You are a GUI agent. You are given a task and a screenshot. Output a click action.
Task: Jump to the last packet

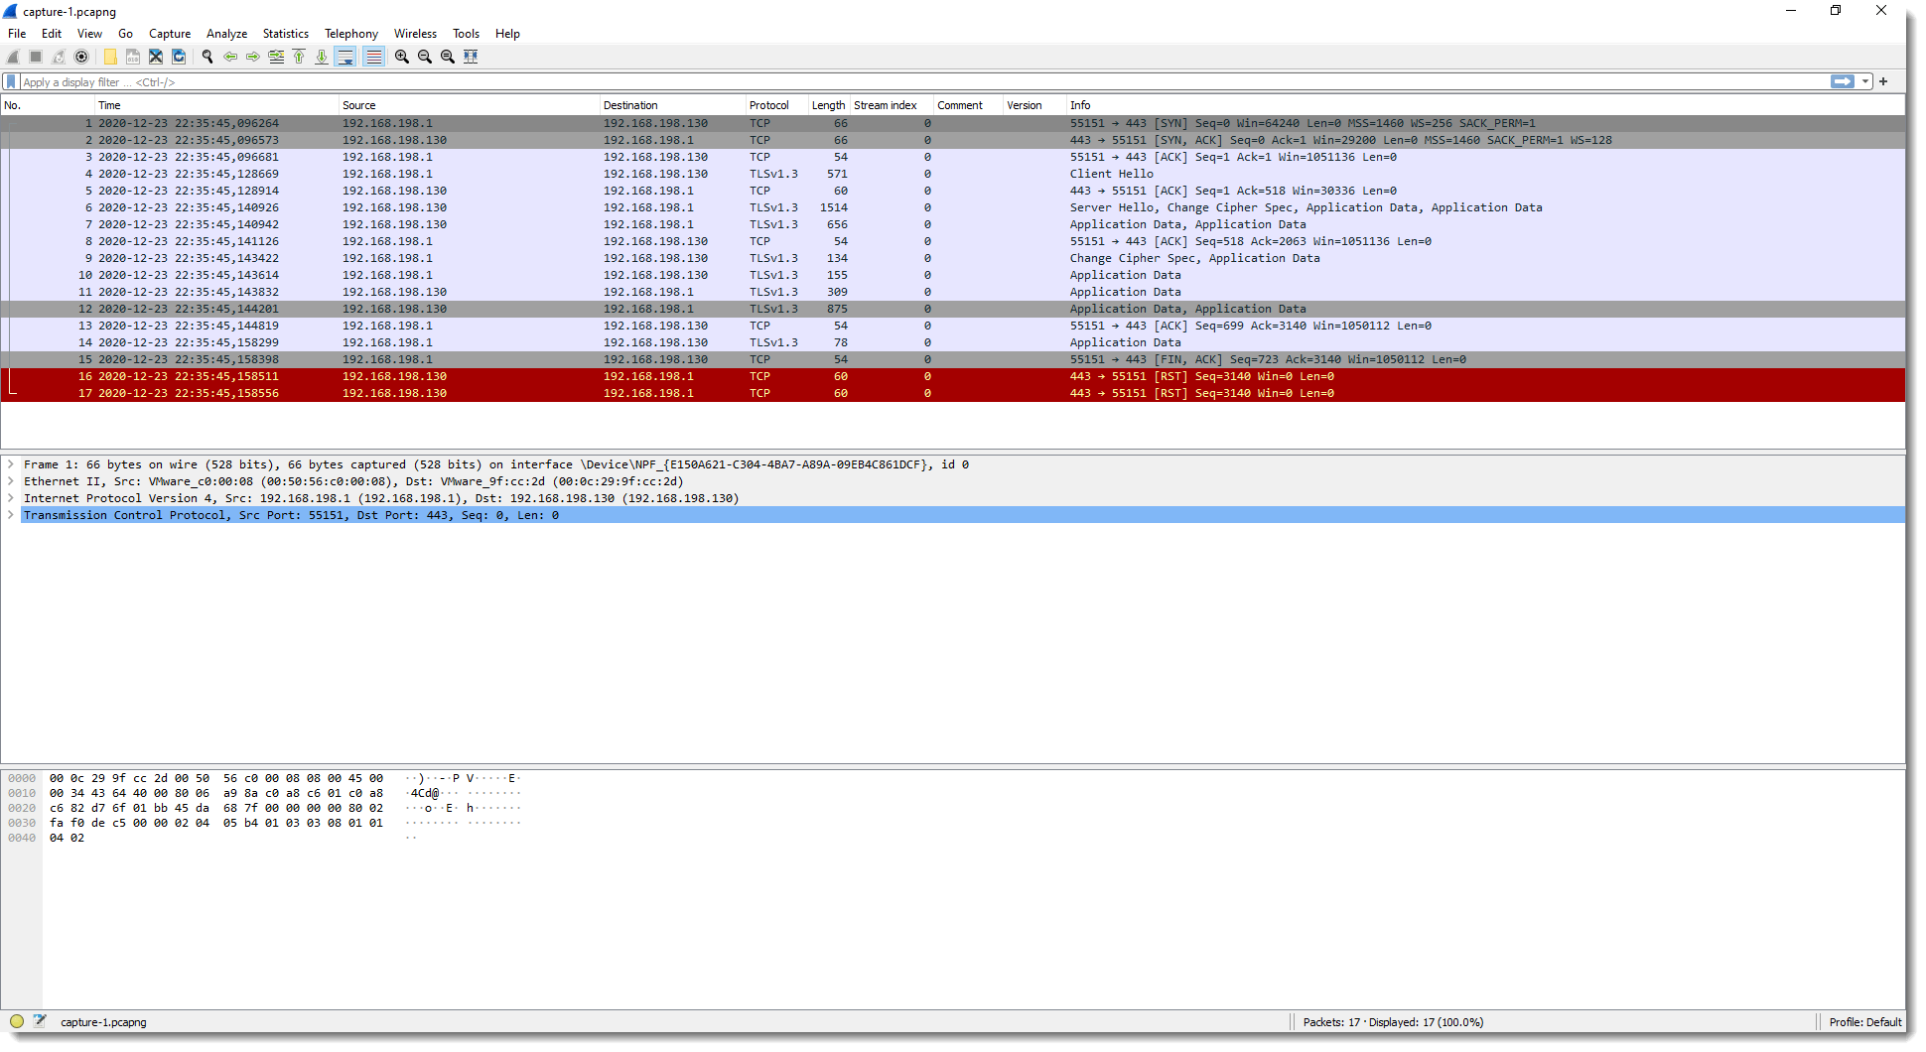[x=322, y=57]
